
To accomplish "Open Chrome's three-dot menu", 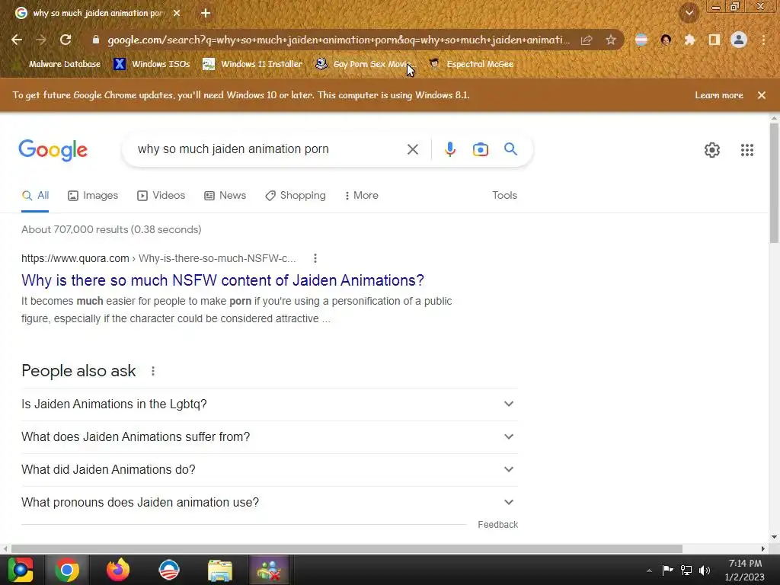I will click(763, 40).
